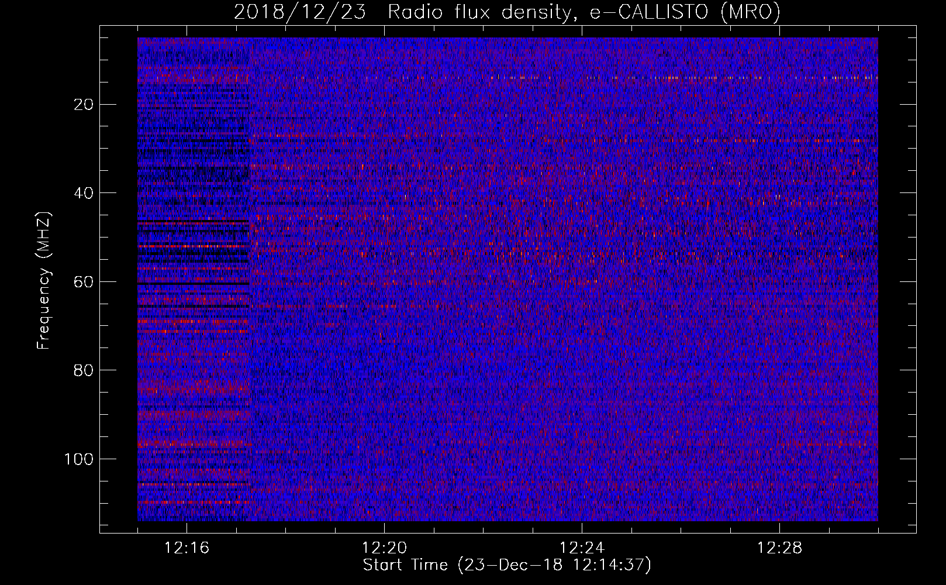Click the 12:28 time tick label
The image size is (946, 585).
point(779,548)
